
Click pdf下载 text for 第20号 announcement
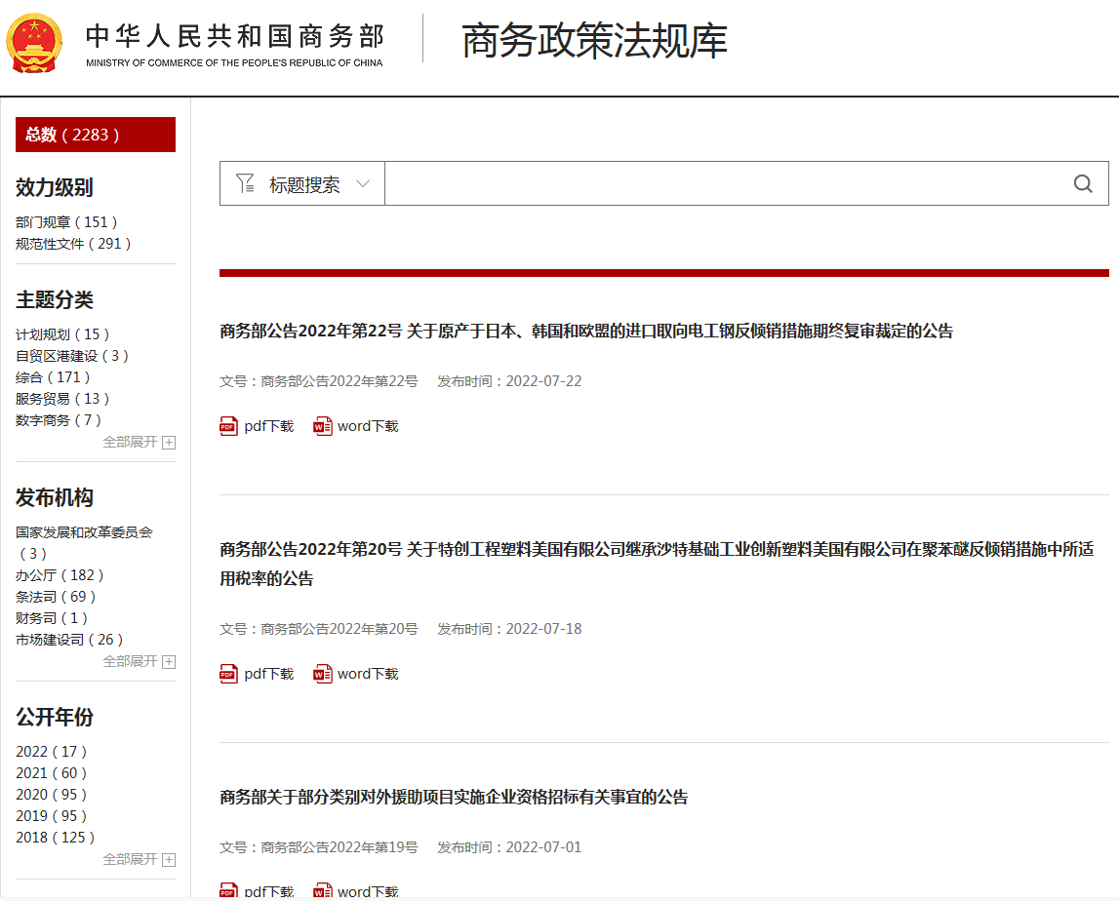coord(269,674)
